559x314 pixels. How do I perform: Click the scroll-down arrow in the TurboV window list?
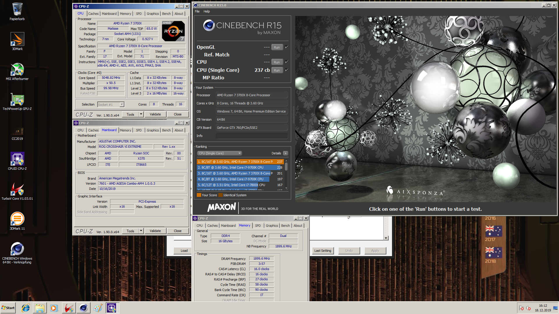[x=386, y=238]
